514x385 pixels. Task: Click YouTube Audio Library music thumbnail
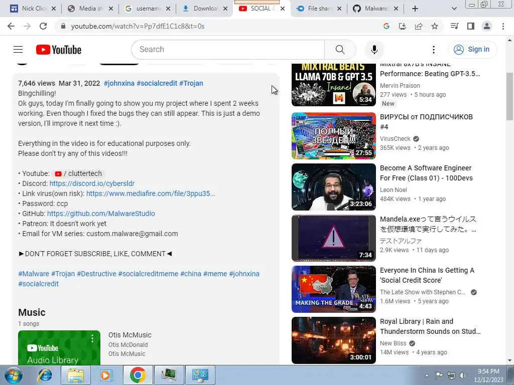[59, 348]
